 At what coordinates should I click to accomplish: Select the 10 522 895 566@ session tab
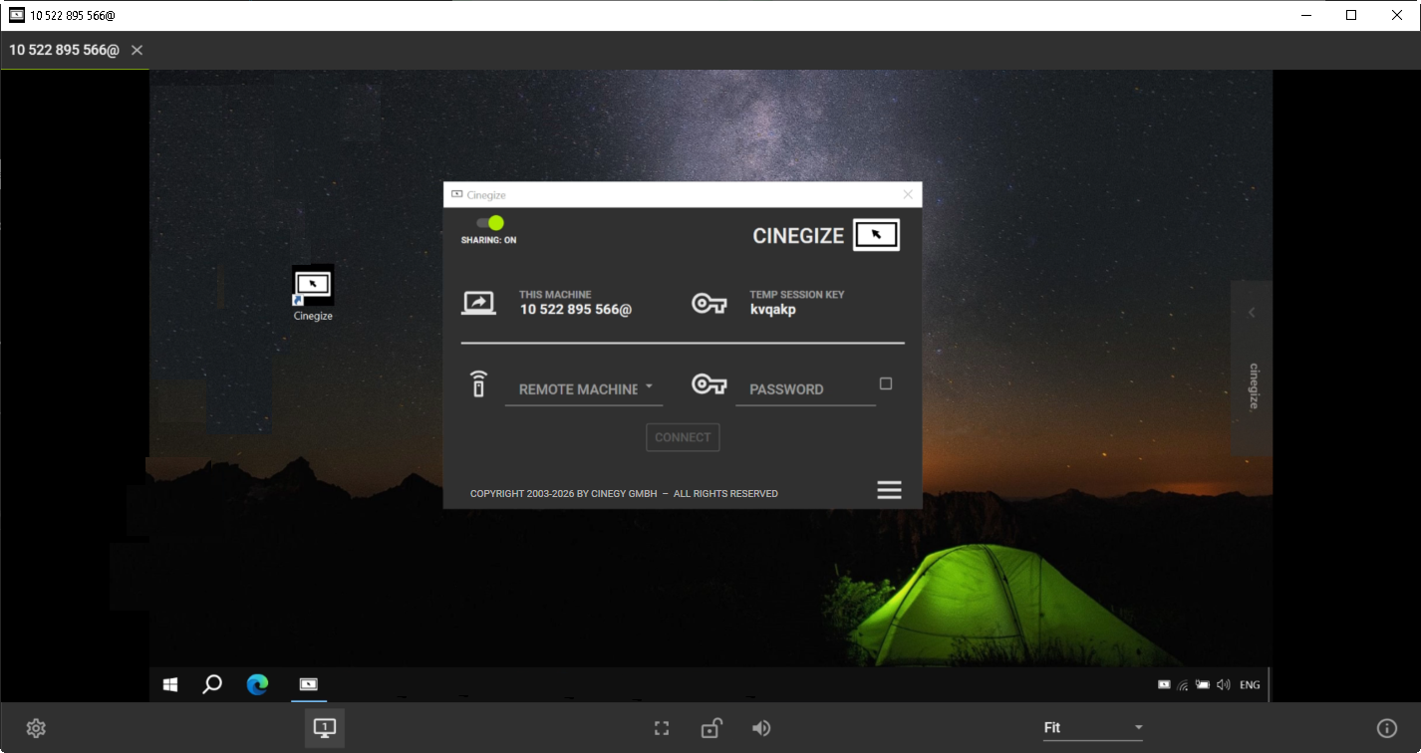[64, 50]
